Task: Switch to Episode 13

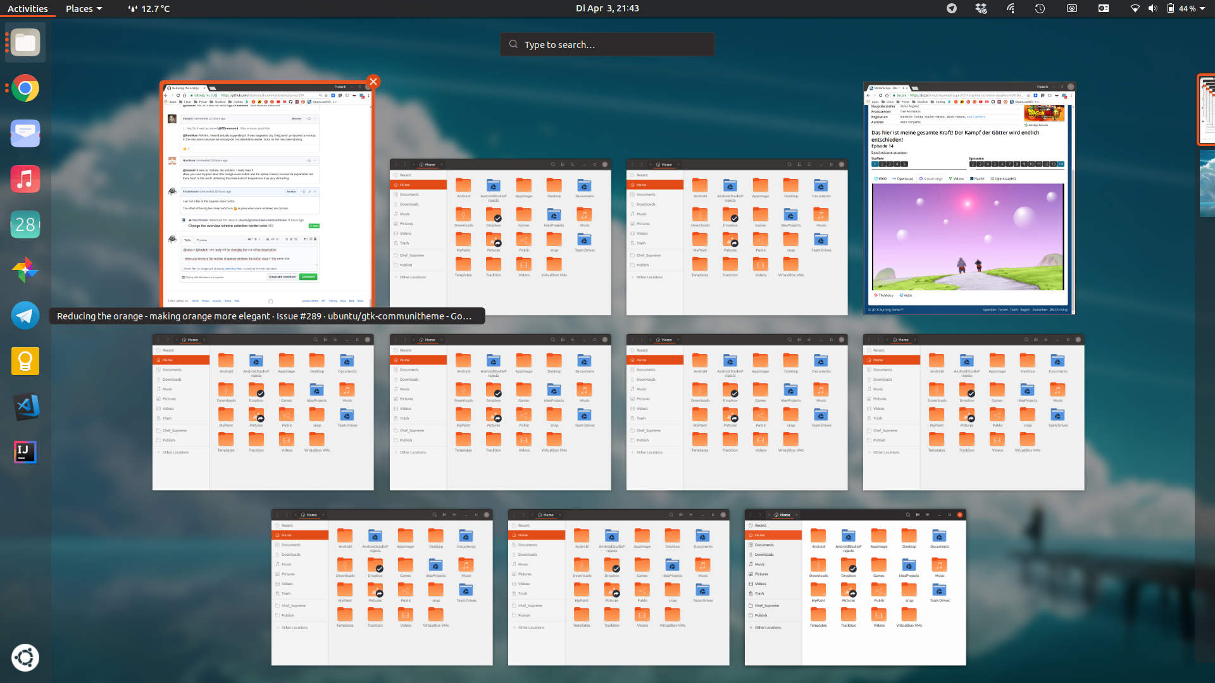Action: (1053, 164)
